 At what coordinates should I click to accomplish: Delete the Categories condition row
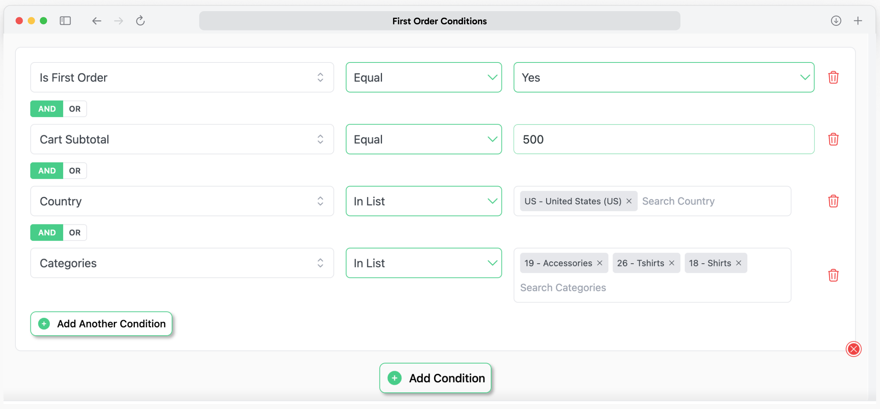click(833, 275)
